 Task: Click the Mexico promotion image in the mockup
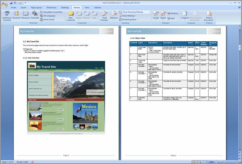[85, 113]
